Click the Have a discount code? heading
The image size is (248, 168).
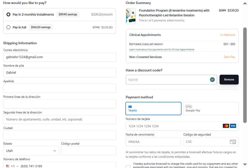click(144, 70)
